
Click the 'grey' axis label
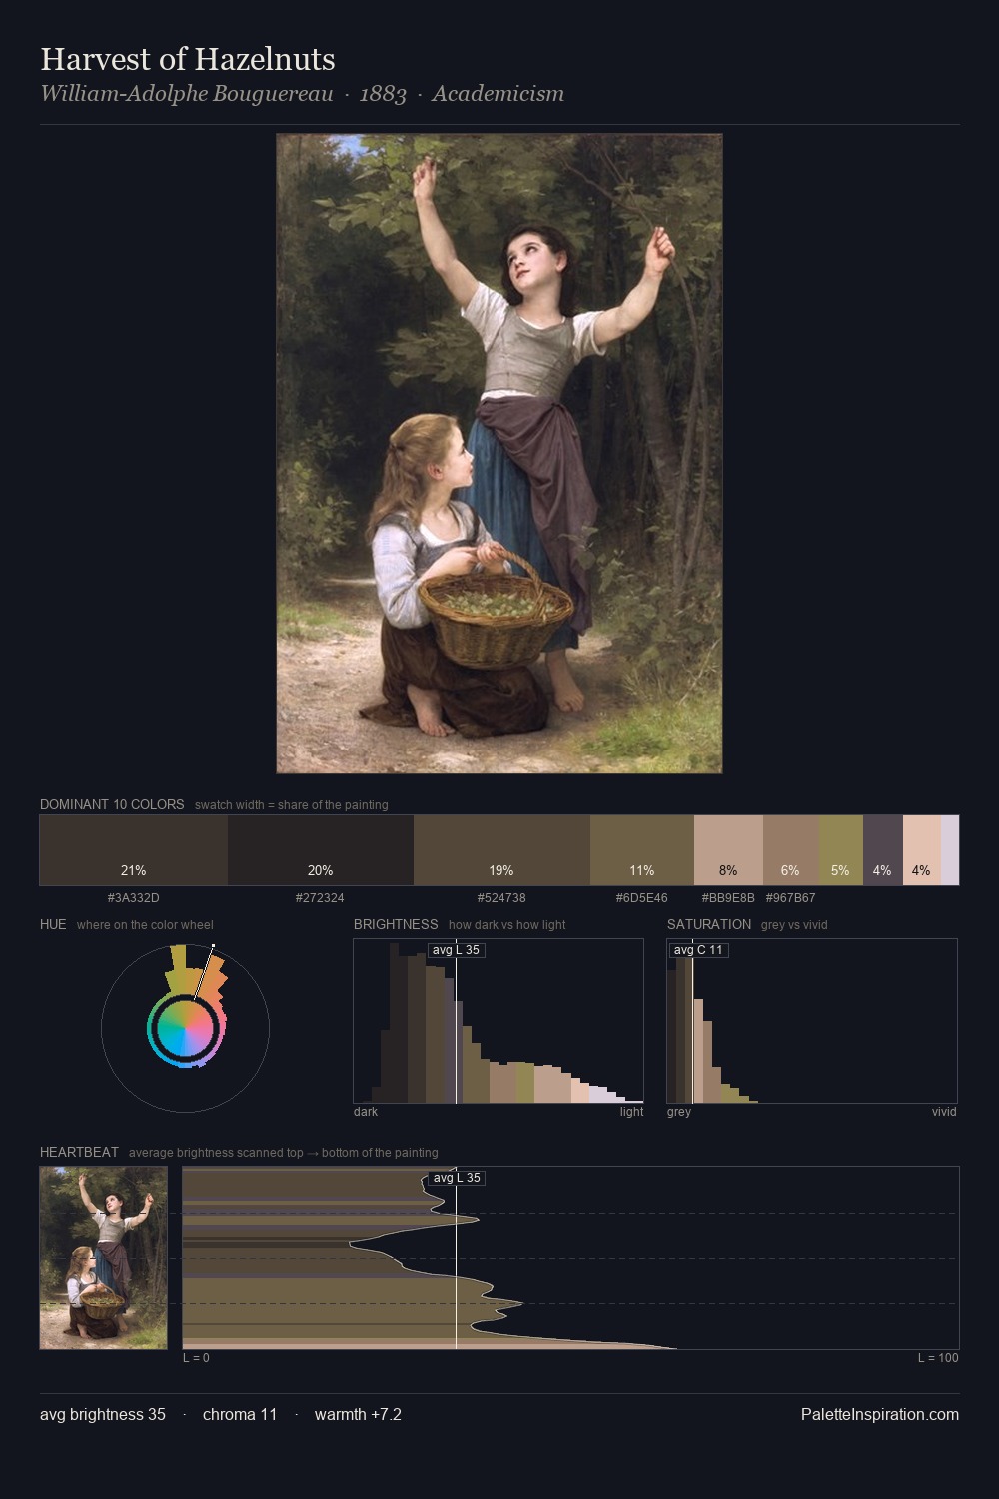point(679,1112)
